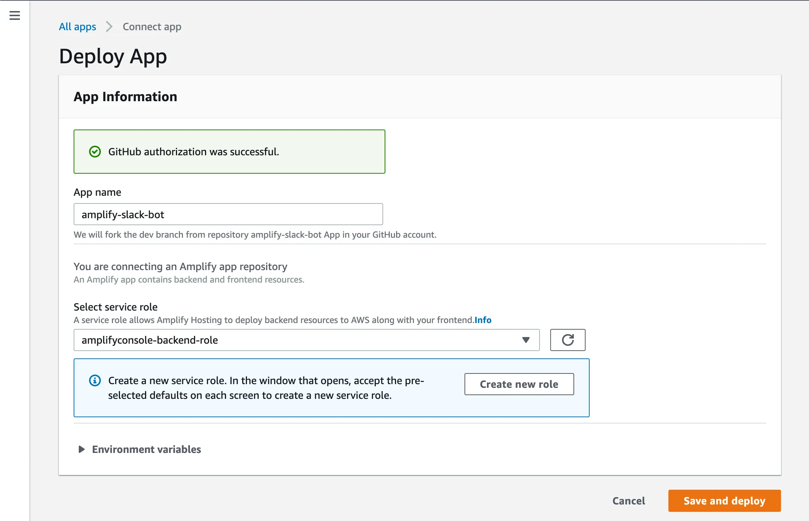Click the GitHub authorization success banner
The height and width of the screenshot is (521, 809).
coord(229,152)
